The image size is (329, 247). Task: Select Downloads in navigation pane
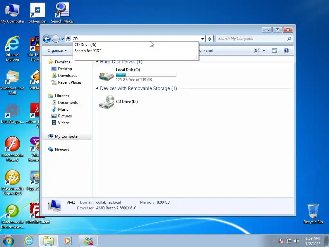pos(67,75)
